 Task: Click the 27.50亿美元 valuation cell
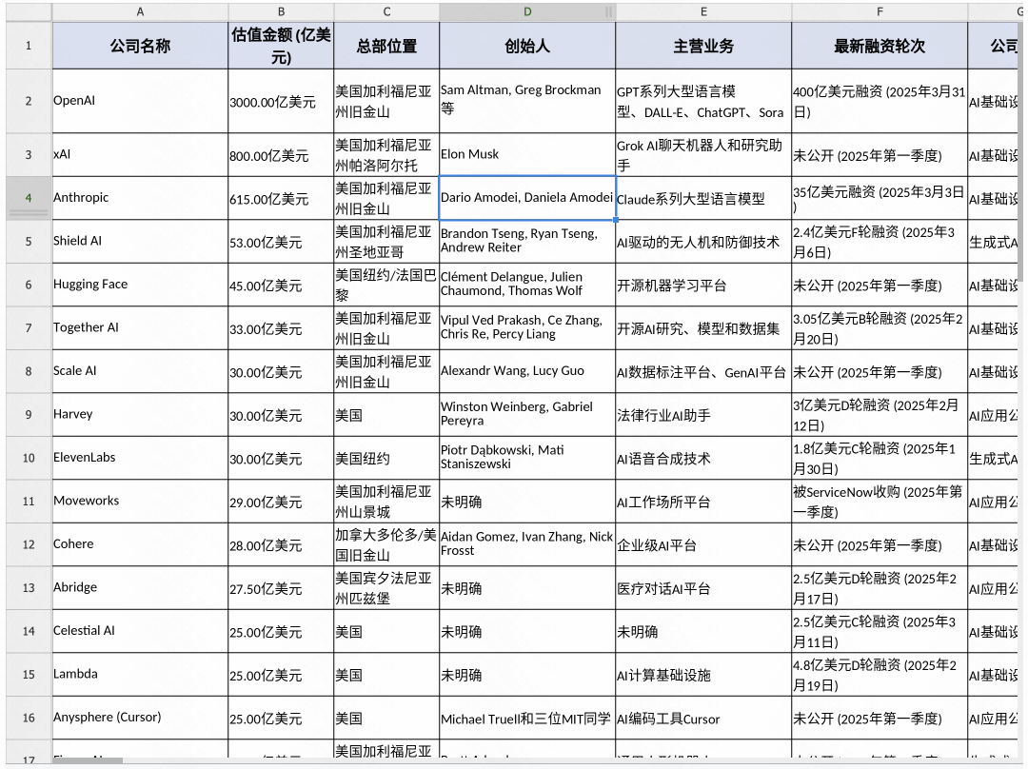pyautogui.click(x=281, y=587)
